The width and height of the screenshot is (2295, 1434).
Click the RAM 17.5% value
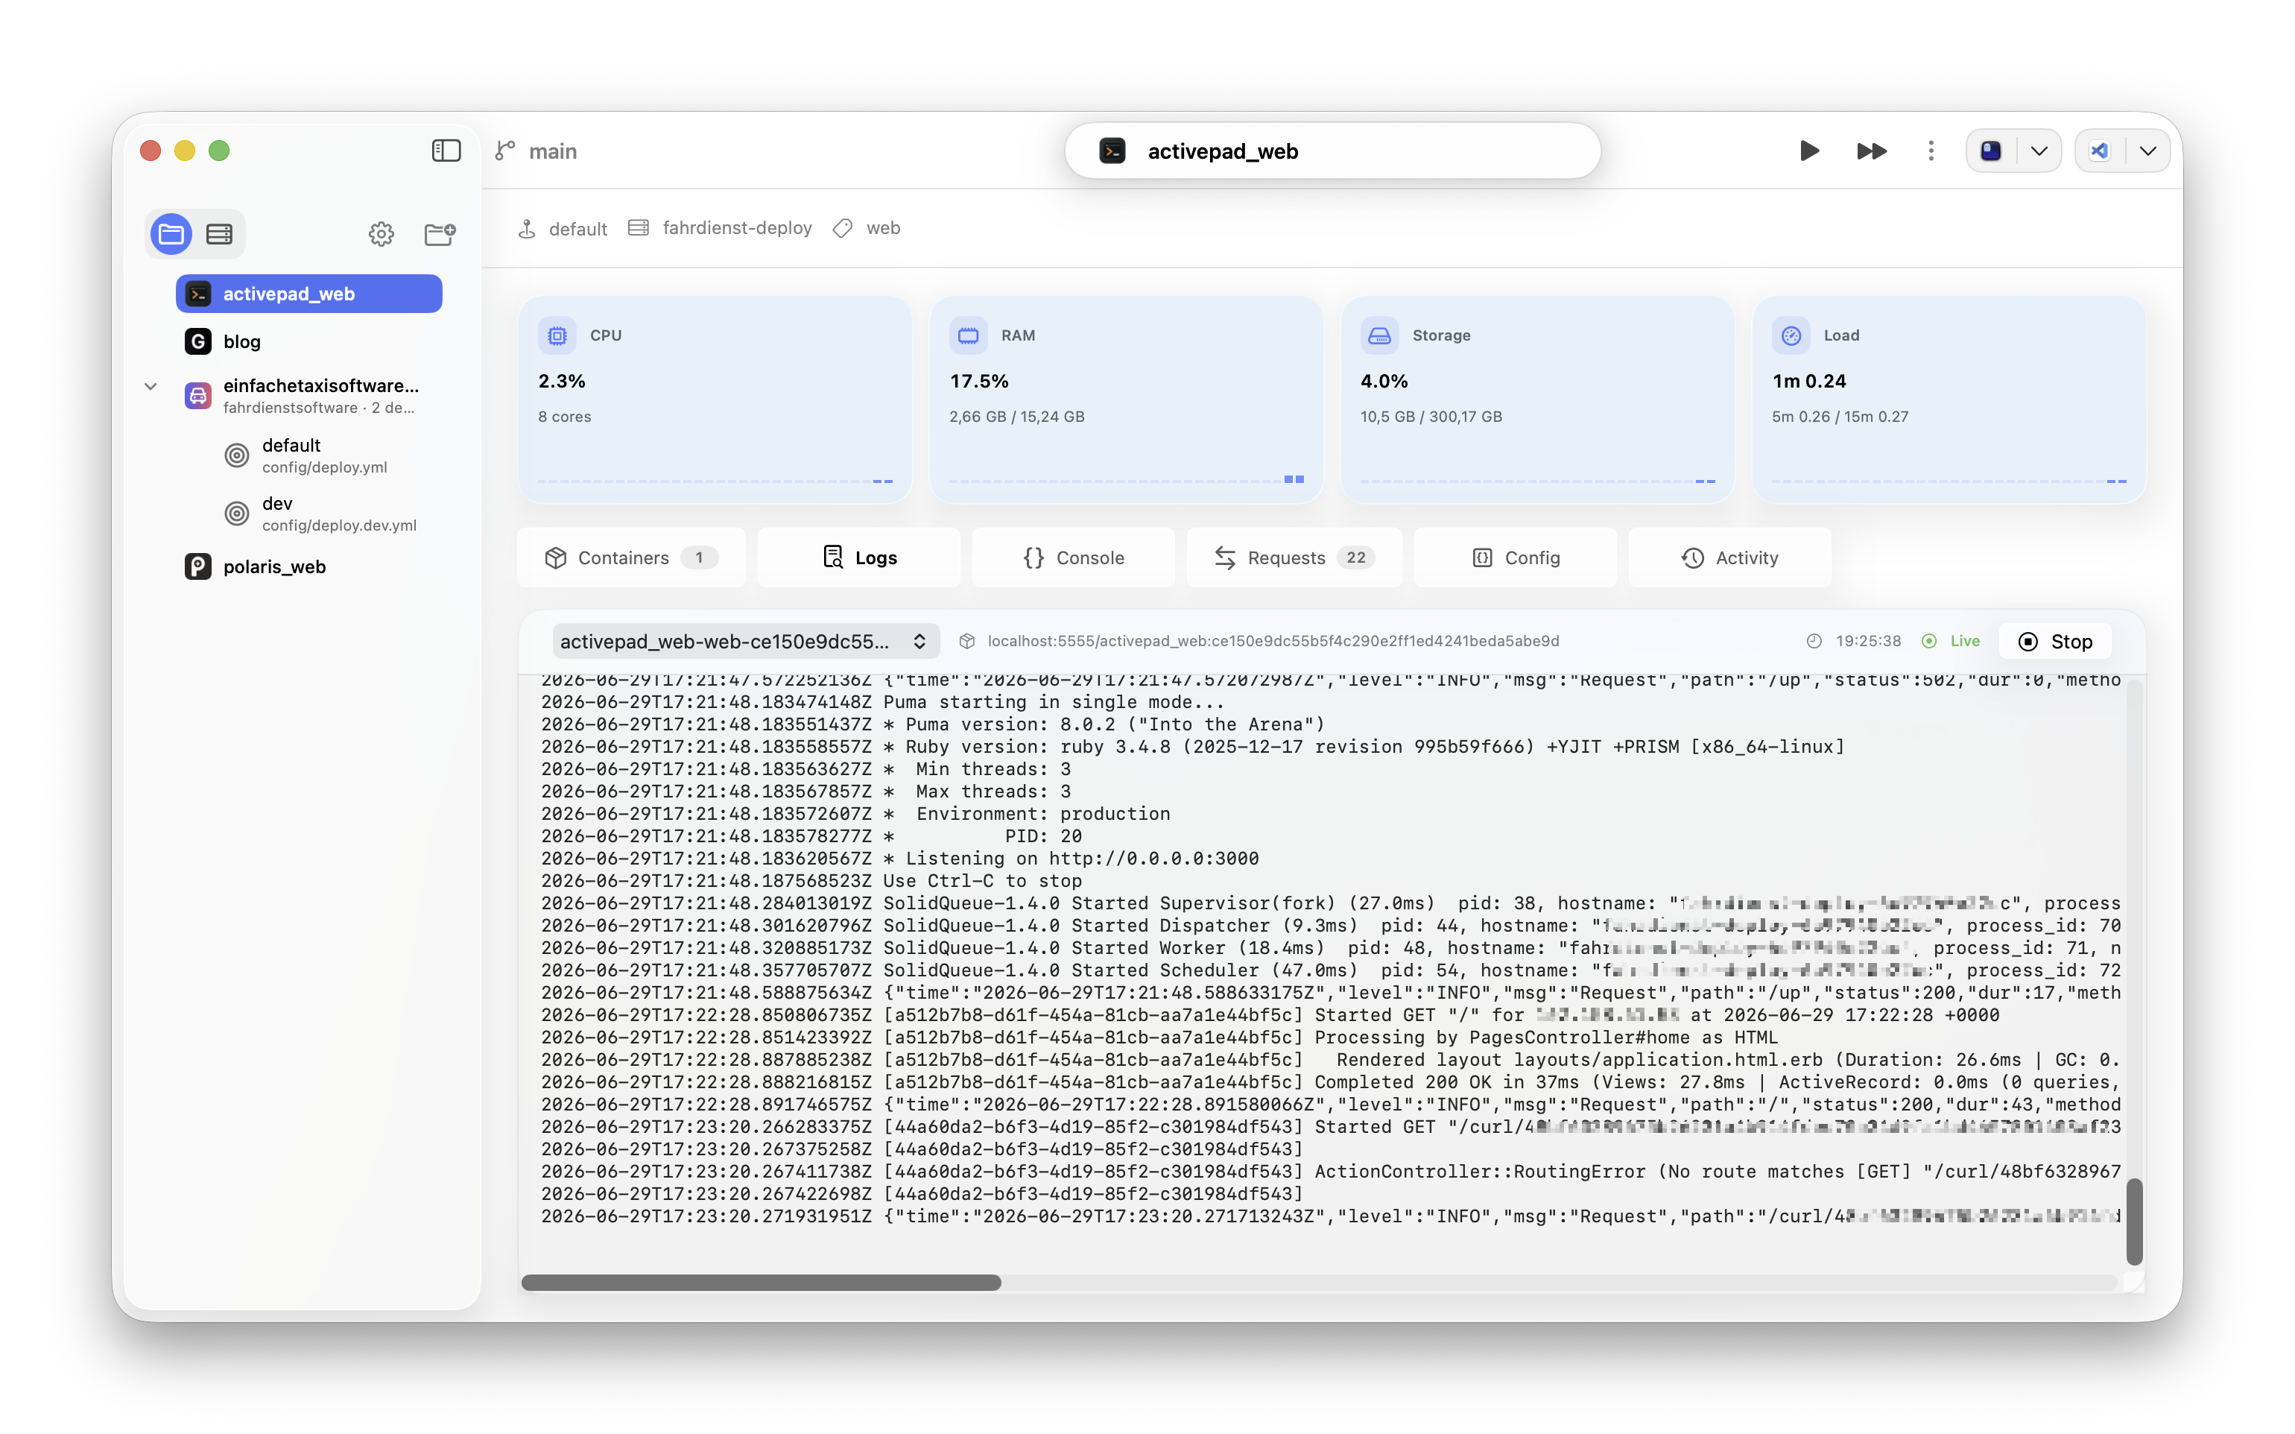(979, 382)
